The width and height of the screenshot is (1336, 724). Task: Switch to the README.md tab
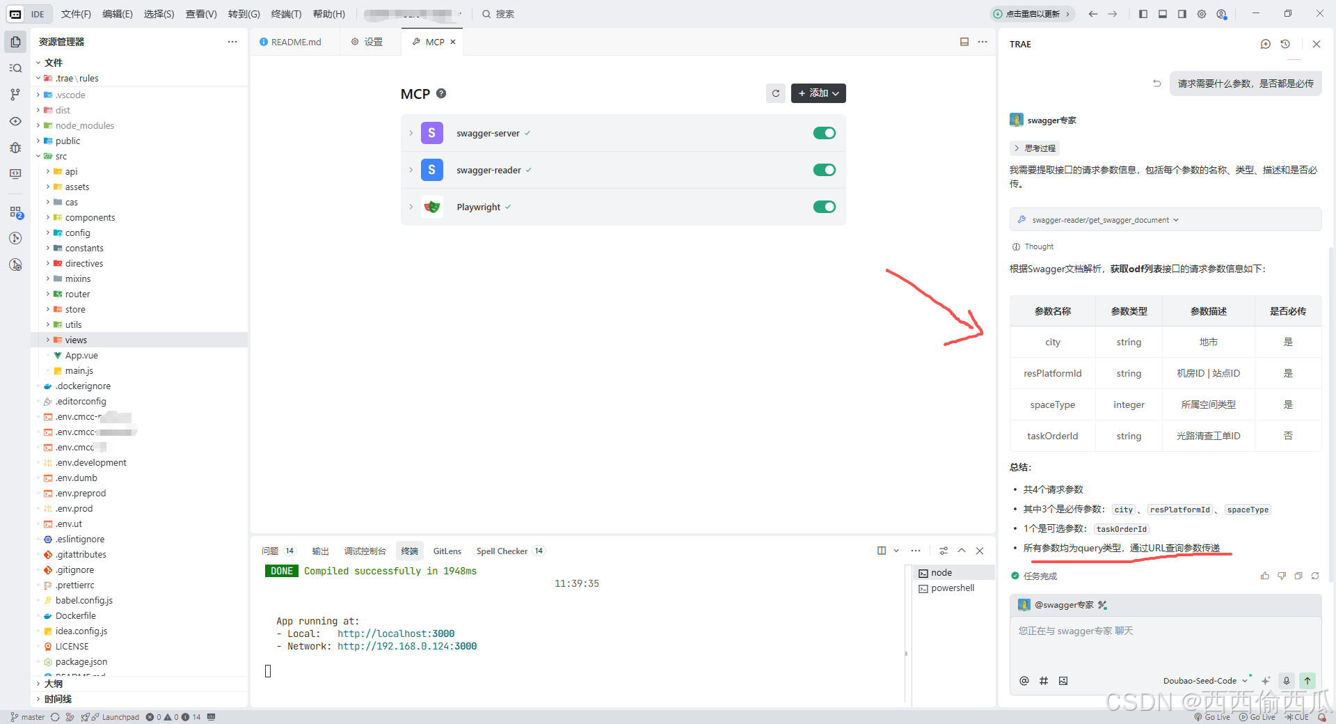[295, 42]
